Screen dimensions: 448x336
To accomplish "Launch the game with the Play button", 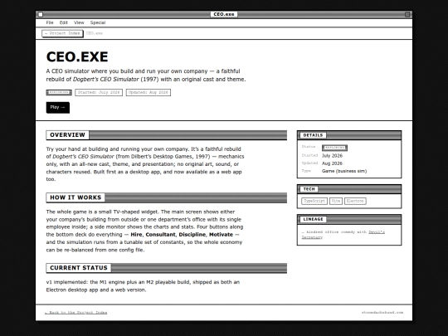I will click(58, 107).
